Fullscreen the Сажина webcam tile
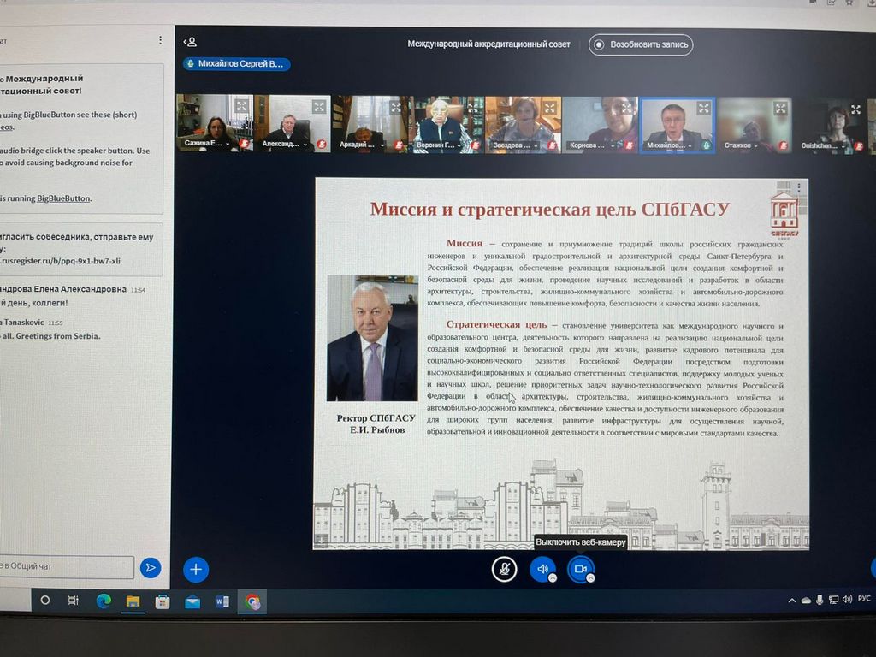 [x=242, y=107]
